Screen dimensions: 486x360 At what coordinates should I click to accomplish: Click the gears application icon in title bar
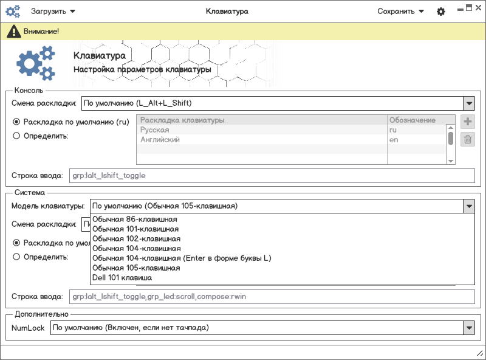(x=13, y=11)
